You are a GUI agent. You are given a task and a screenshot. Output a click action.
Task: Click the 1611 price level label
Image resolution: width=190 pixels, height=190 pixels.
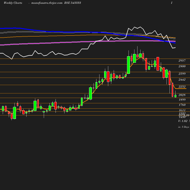click(x=182, y=110)
